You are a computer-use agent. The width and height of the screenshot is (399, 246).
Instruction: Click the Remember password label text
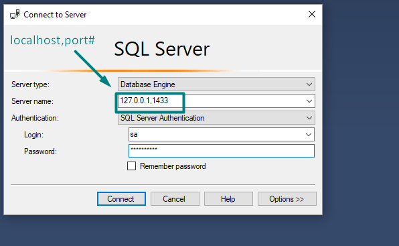point(173,166)
